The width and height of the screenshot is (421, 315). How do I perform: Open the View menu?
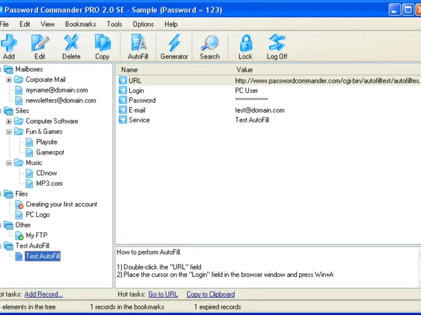click(x=47, y=24)
